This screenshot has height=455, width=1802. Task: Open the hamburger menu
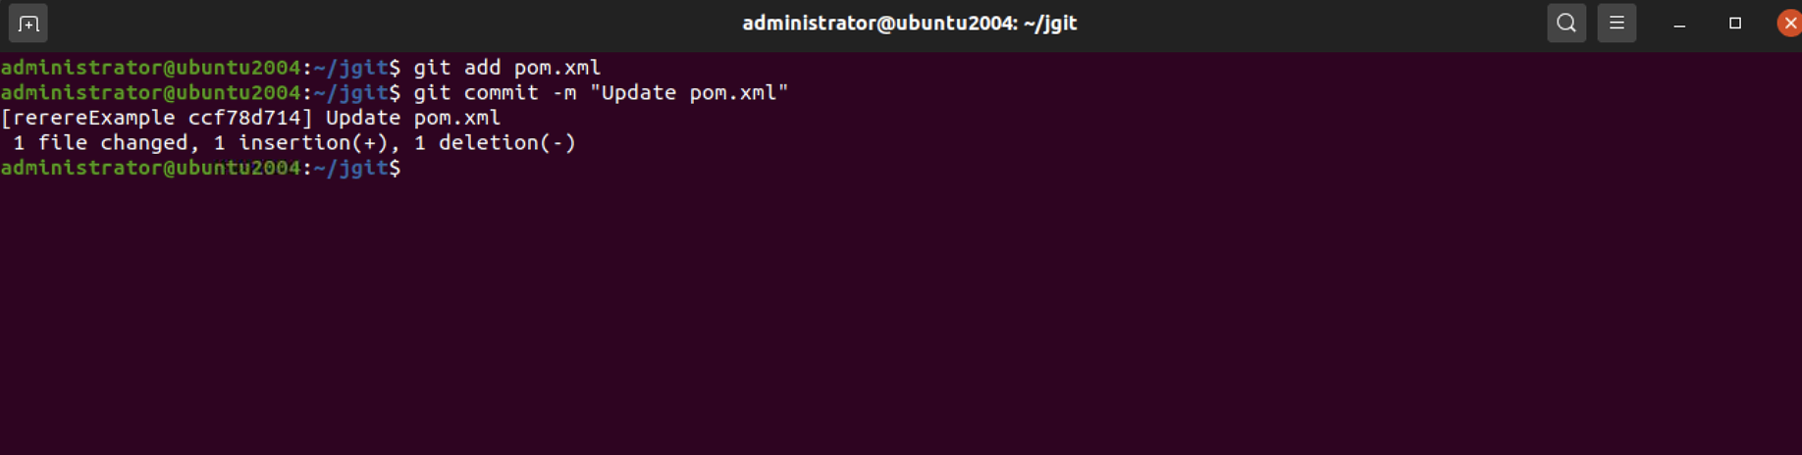coord(1616,23)
